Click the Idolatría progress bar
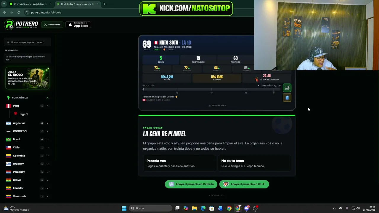The height and width of the screenshot is (213, 379). [x=211, y=89]
